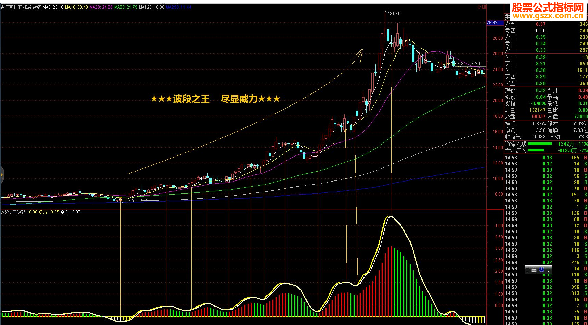
Task: Select the 卖四 8.36 order row
Action: (546, 30)
